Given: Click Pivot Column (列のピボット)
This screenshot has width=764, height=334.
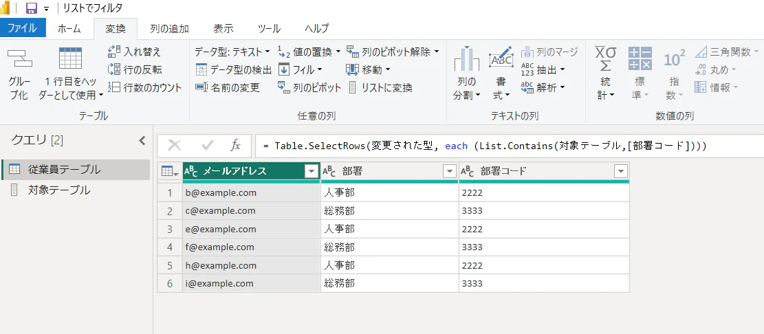Looking at the screenshot, I should click(x=309, y=88).
